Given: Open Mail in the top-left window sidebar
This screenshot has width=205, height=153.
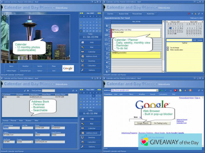Looking at the screenshot, I should point(90,47).
